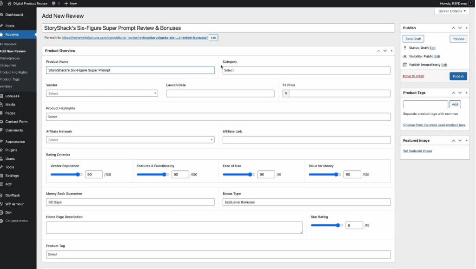
Task: Open the Category select field
Action: 307,70
